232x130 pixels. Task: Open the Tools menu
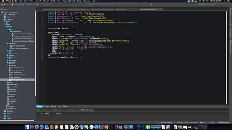tap(79, 1)
